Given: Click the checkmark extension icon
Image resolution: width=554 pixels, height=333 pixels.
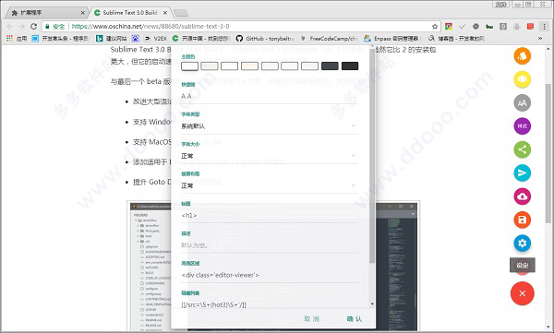Looking at the screenshot, I should (463, 27).
